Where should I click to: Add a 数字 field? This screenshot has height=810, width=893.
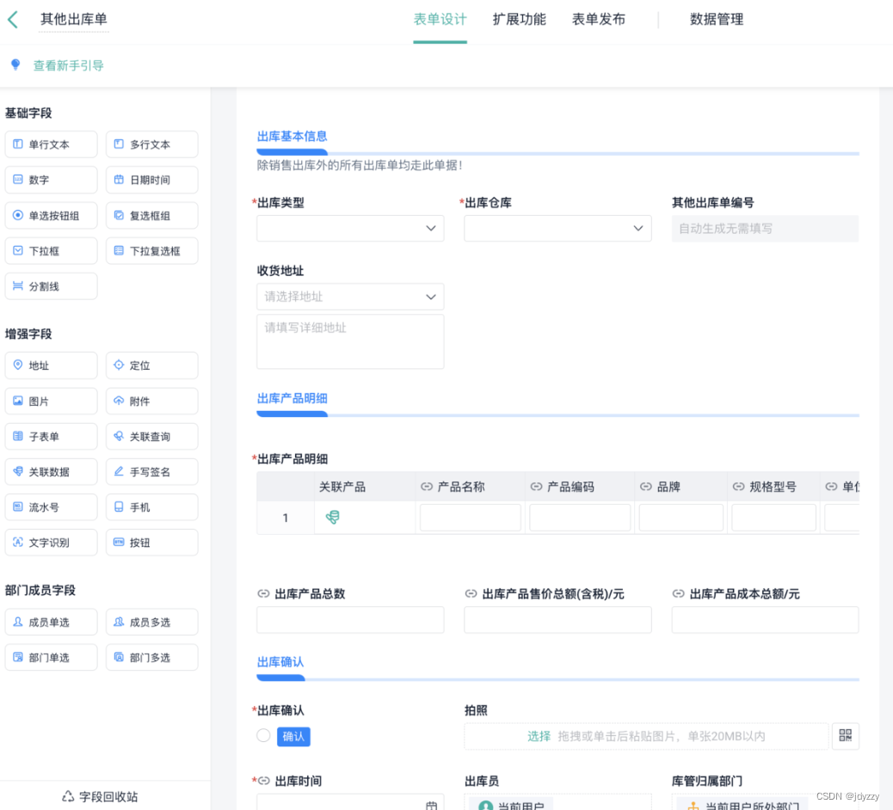pyautogui.click(x=52, y=180)
